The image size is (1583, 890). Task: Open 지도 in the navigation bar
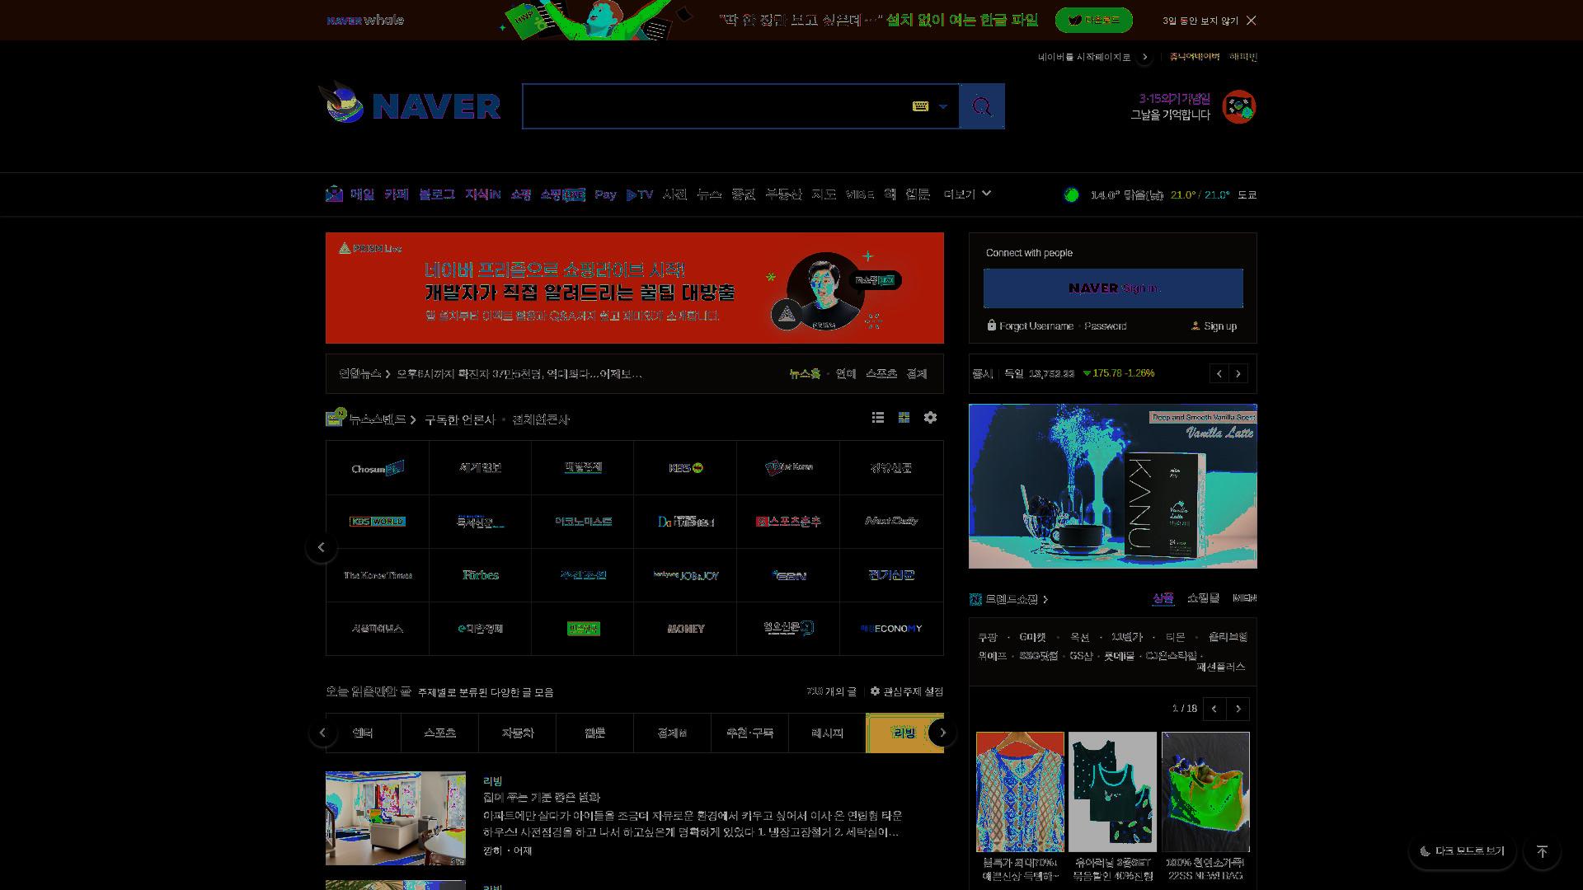coord(824,194)
